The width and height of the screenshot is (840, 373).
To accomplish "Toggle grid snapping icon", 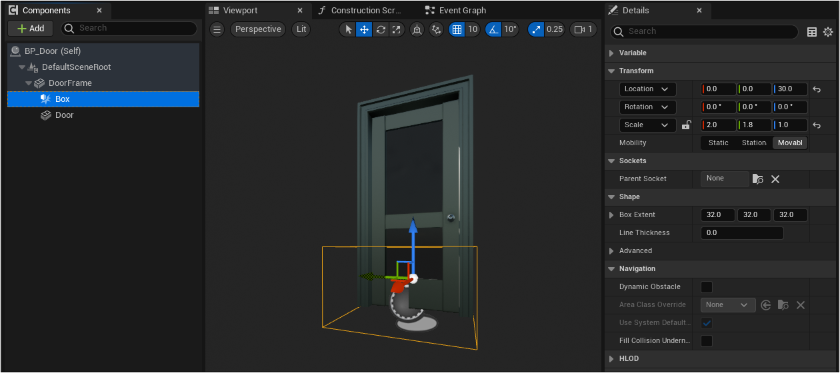I will [457, 29].
